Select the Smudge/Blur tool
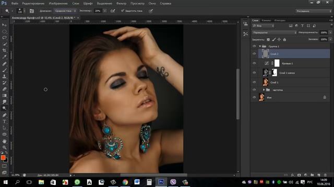 click(x=4, y=102)
